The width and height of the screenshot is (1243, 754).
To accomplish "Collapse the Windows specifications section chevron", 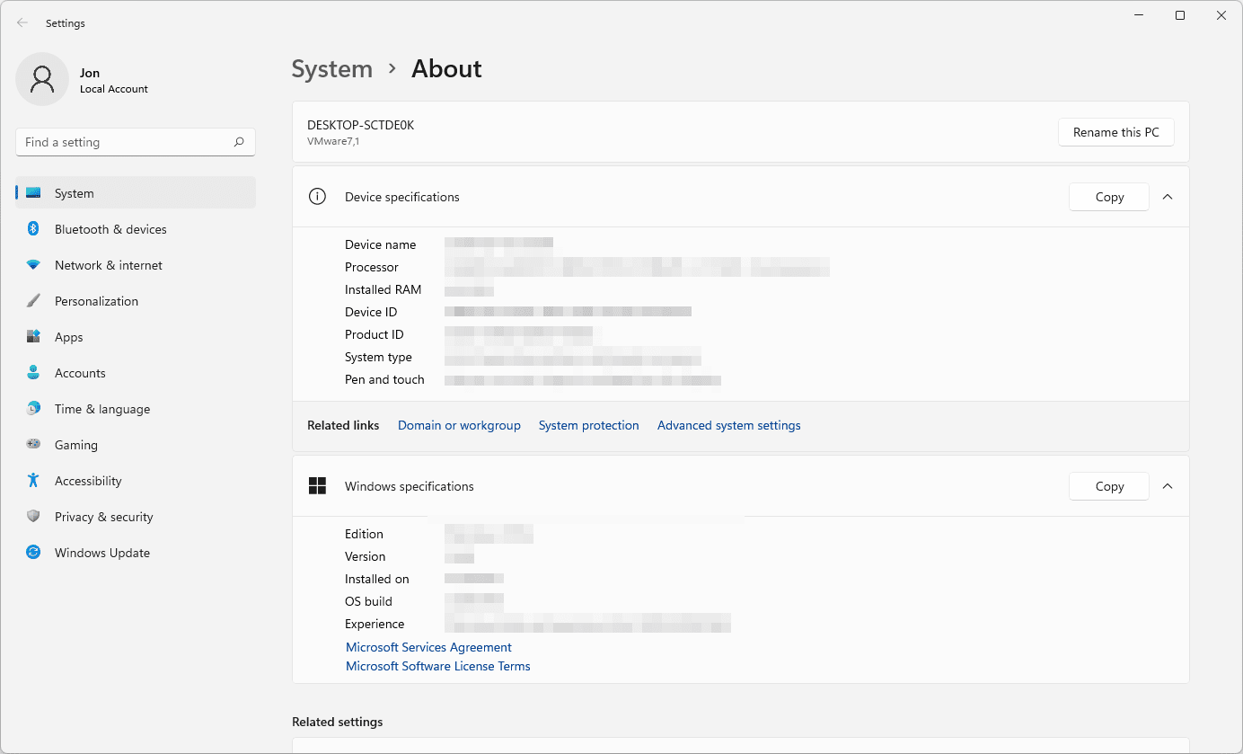I will point(1168,486).
